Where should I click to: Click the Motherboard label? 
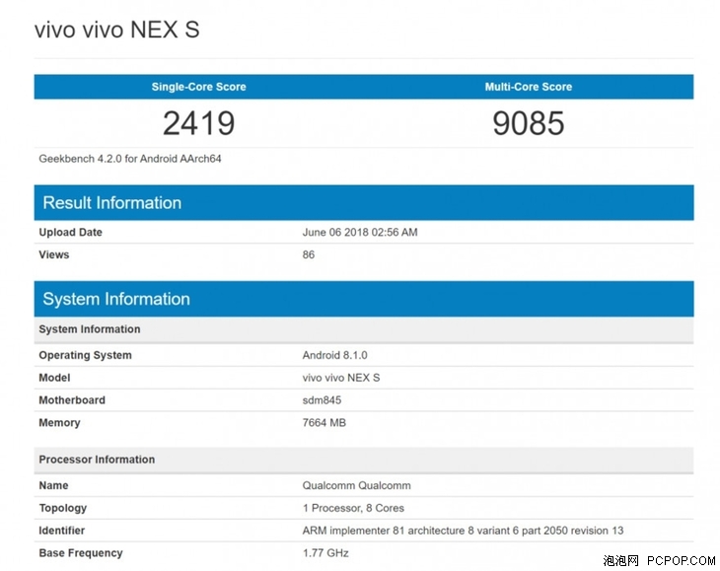point(72,400)
